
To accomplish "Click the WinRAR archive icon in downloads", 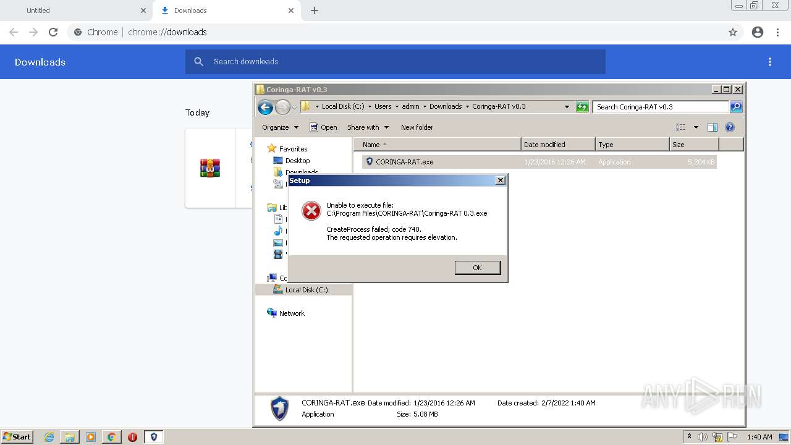I will [x=210, y=168].
